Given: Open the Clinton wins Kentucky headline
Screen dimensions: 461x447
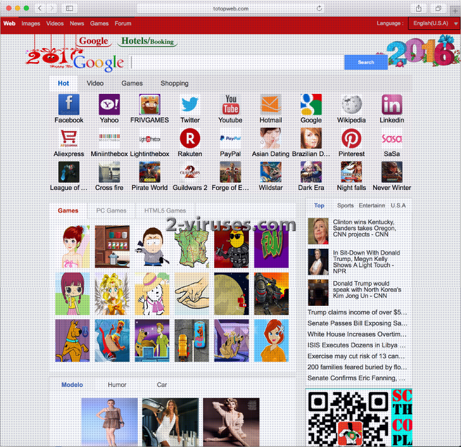Looking at the screenshot, I should [x=364, y=228].
